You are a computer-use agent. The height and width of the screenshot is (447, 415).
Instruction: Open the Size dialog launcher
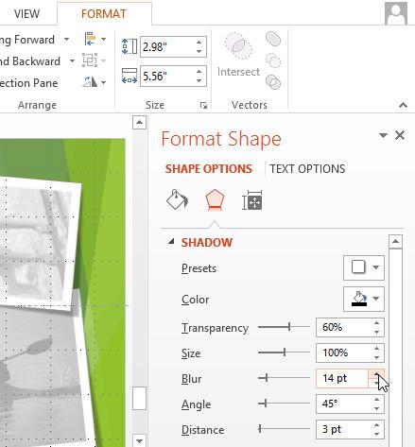point(203,106)
